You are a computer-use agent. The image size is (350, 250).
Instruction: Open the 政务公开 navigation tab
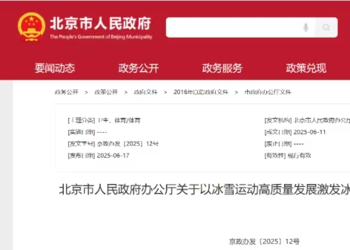(x=139, y=68)
